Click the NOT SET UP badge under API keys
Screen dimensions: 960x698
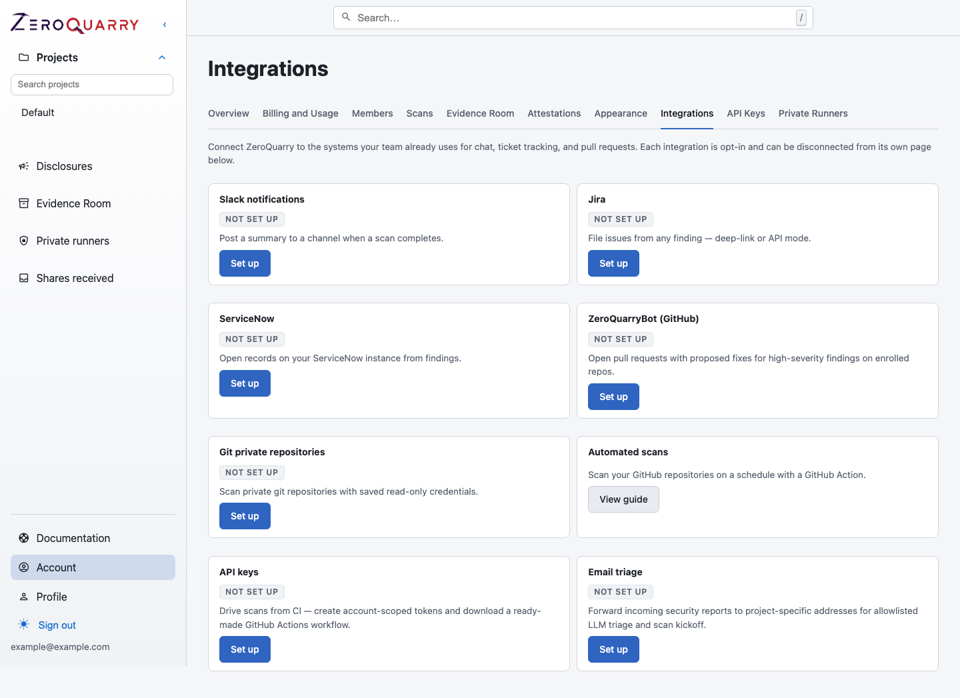click(x=252, y=592)
